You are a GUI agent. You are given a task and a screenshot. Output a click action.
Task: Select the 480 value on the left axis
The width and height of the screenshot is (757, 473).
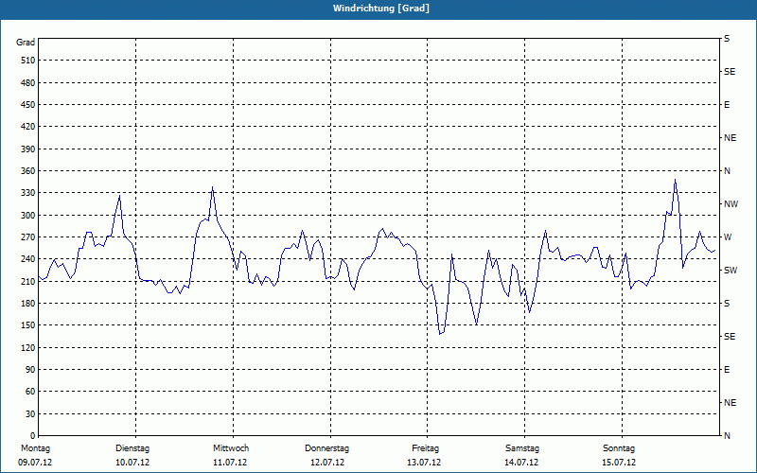[28, 82]
